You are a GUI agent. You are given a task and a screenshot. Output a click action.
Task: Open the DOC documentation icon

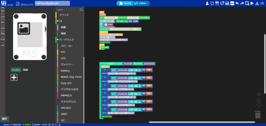point(227,3)
